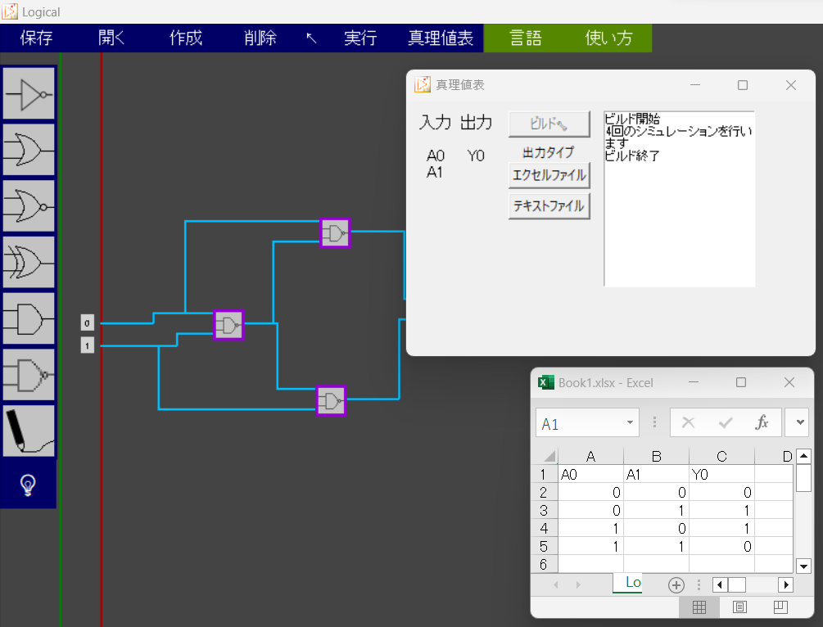Select the NOT gate tool

(28, 93)
